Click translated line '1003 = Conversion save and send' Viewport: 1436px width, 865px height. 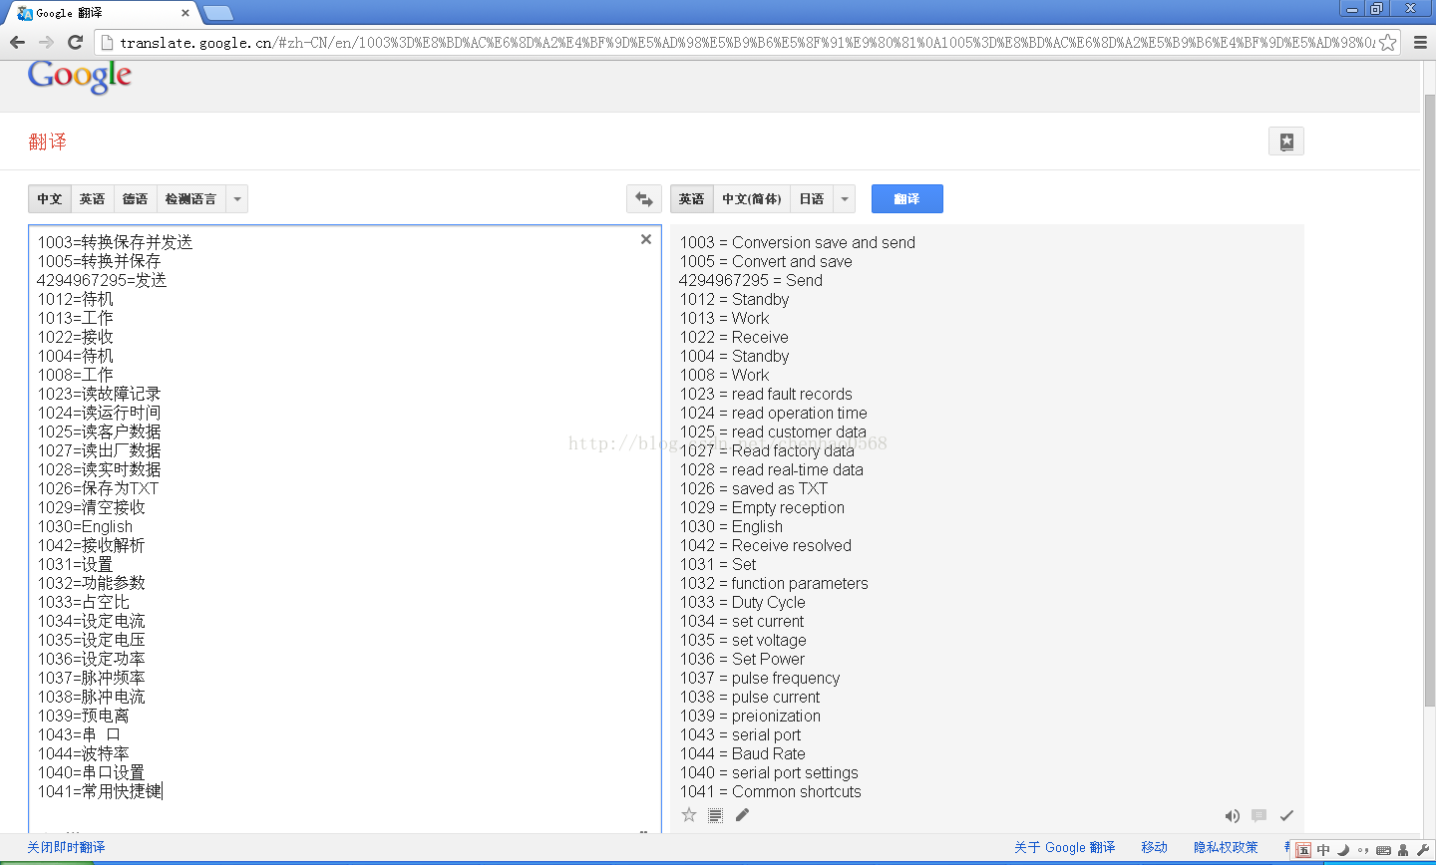(x=798, y=242)
